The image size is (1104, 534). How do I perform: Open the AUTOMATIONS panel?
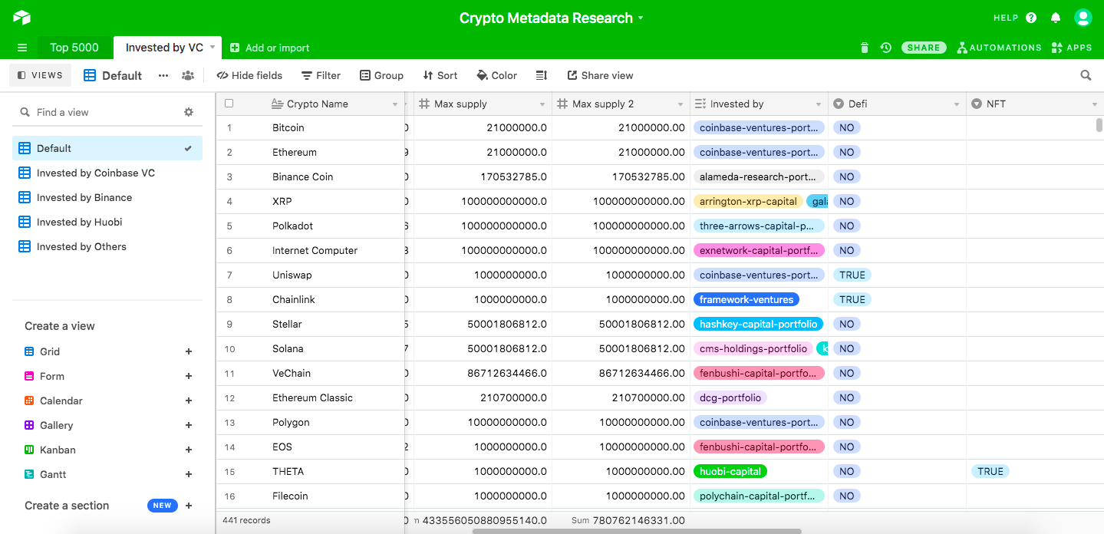point(999,47)
